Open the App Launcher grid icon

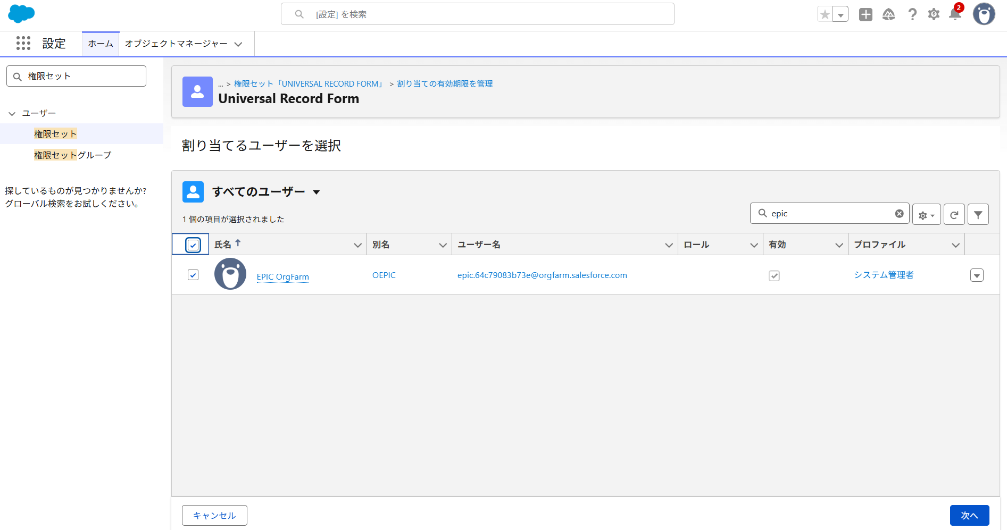(23, 43)
